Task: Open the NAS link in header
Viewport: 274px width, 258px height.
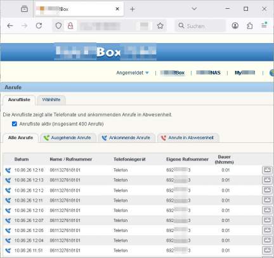Action: (x=208, y=73)
